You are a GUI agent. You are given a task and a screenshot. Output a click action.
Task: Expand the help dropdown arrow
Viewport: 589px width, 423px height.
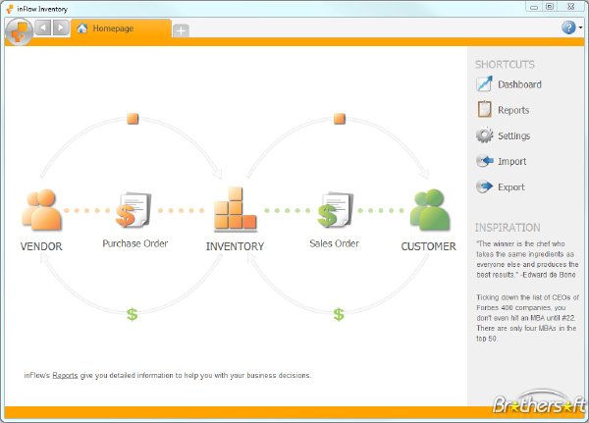[x=581, y=27]
